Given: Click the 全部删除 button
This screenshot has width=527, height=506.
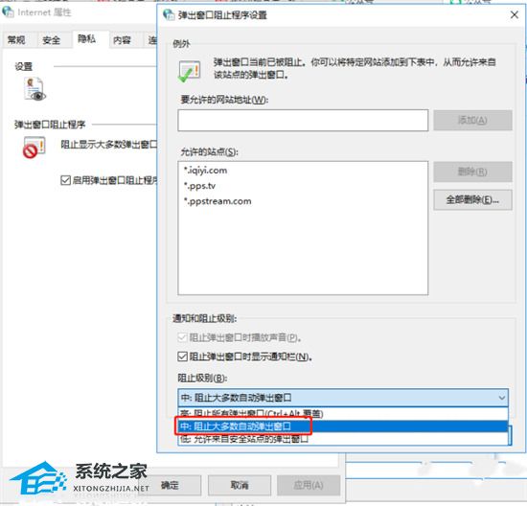Looking at the screenshot, I should click(472, 200).
